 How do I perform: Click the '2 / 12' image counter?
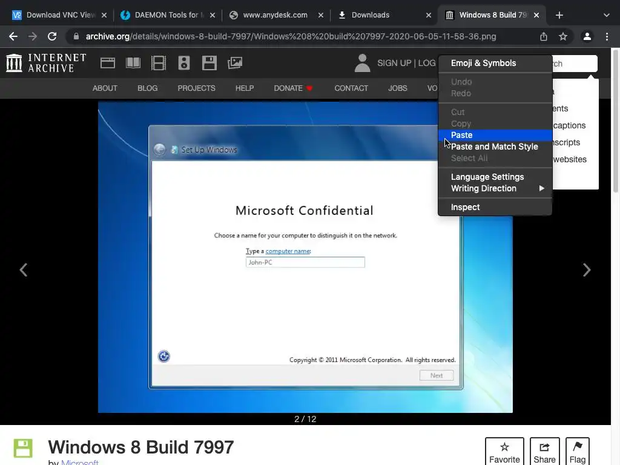(305, 419)
